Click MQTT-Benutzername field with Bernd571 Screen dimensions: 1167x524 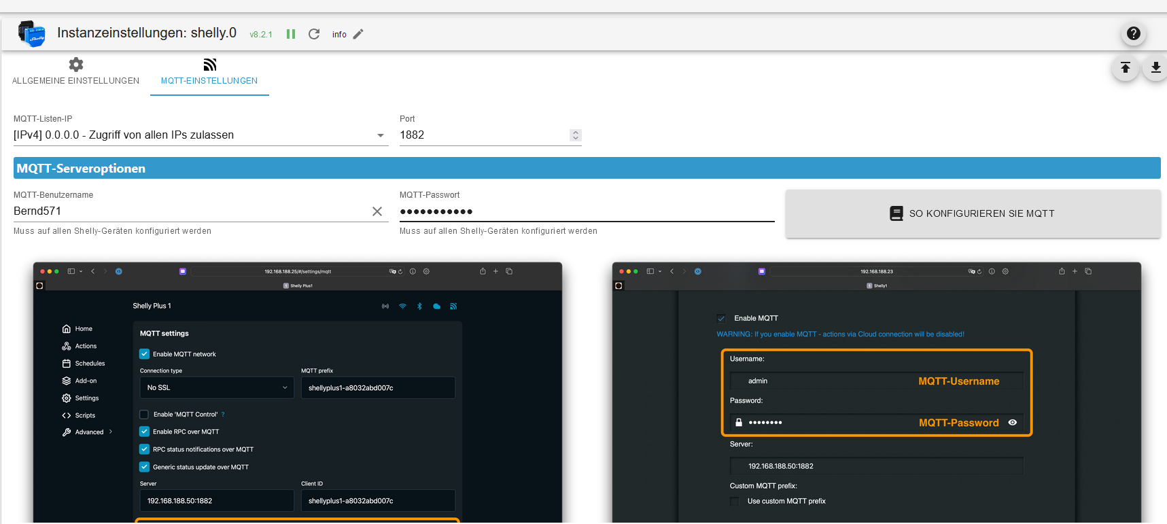[x=190, y=211]
